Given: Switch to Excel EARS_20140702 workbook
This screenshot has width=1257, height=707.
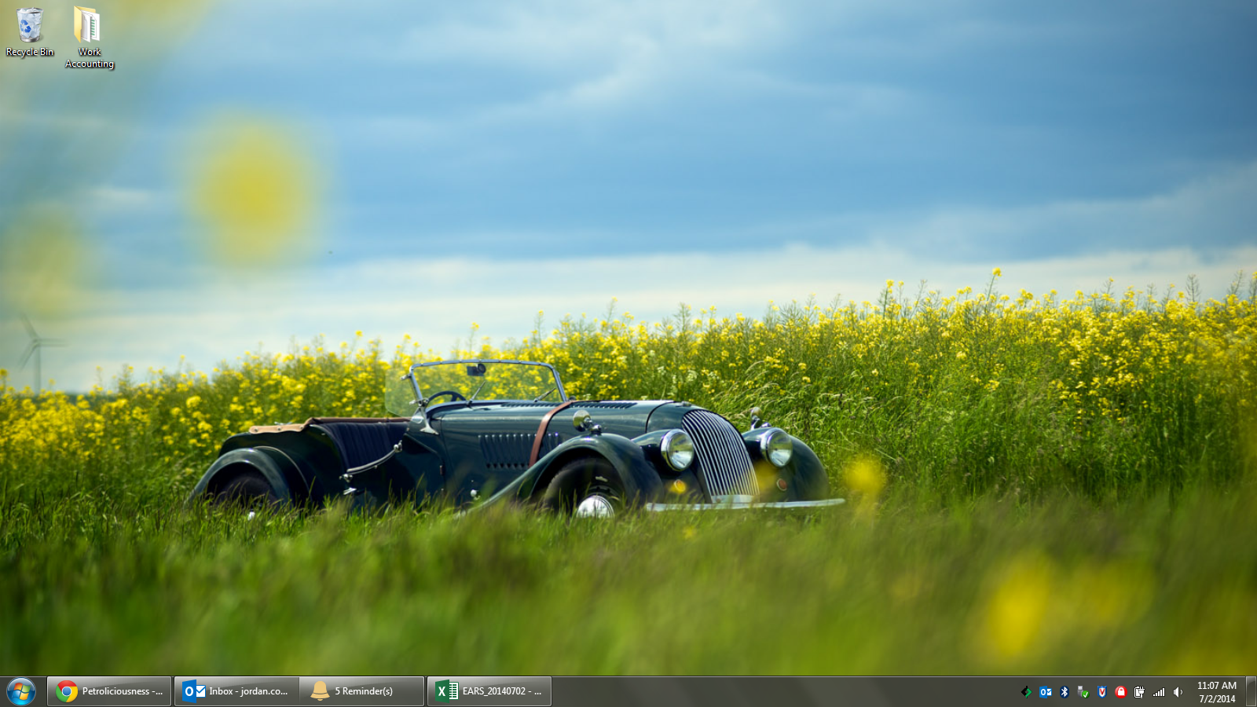Looking at the screenshot, I should click(x=489, y=691).
